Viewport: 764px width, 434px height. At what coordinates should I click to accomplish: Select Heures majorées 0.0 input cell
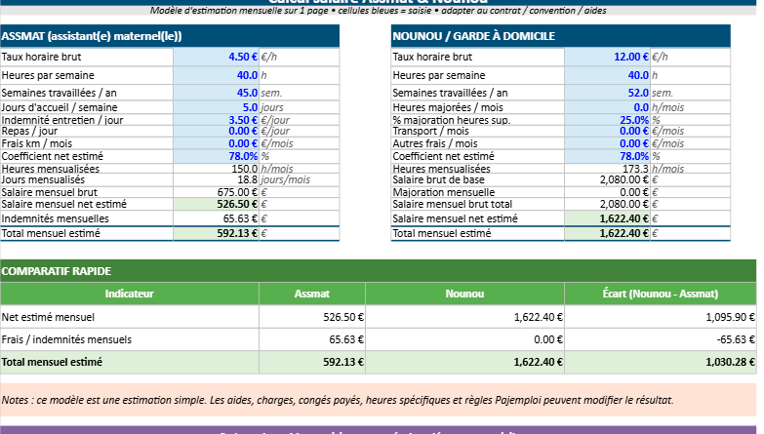pos(607,107)
